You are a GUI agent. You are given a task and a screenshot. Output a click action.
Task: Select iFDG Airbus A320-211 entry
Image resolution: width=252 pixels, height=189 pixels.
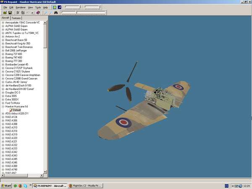click(17, 113)
